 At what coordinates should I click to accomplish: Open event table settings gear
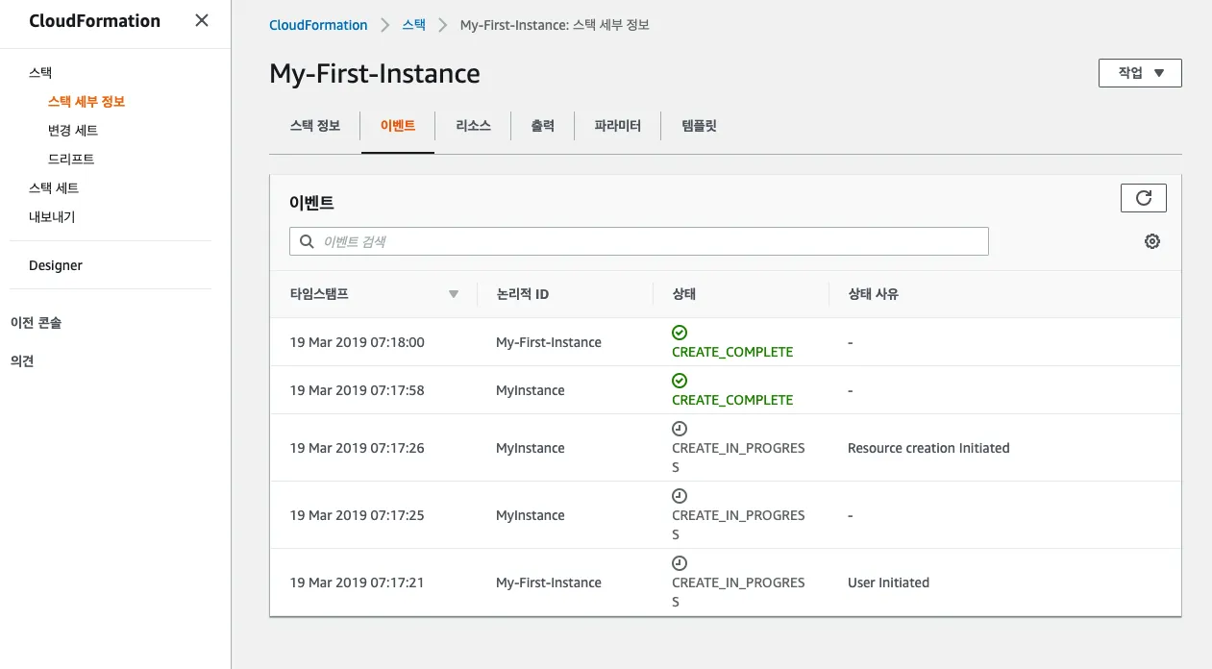1152,241
